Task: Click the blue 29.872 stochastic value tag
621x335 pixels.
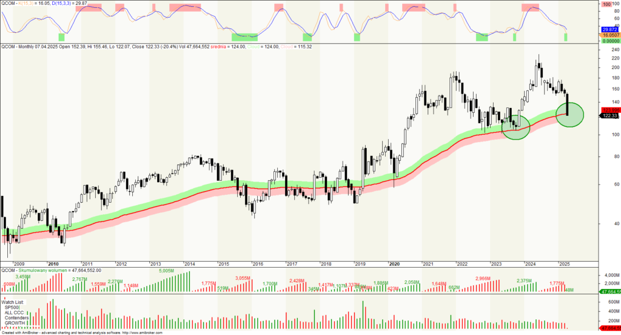Action: 609,30
